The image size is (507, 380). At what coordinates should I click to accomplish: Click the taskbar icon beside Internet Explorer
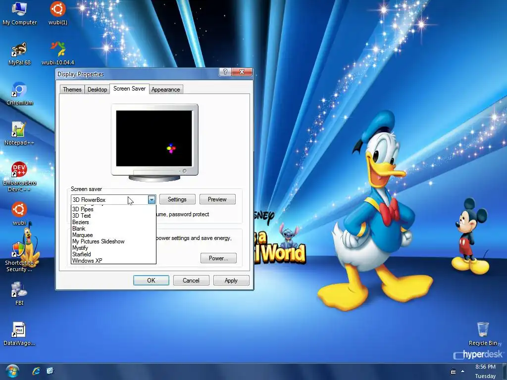click(50, 371)
